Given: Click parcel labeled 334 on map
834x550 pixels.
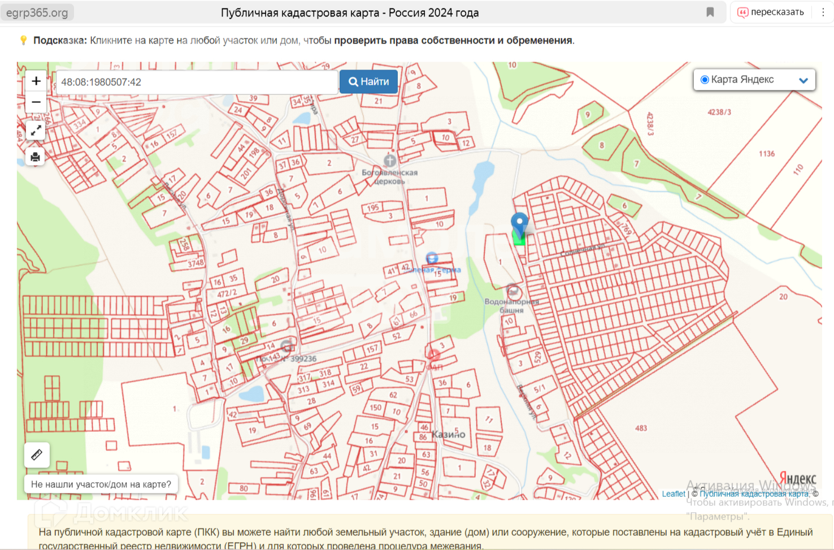Looking at the screenshot, I should tap(79, 124).
